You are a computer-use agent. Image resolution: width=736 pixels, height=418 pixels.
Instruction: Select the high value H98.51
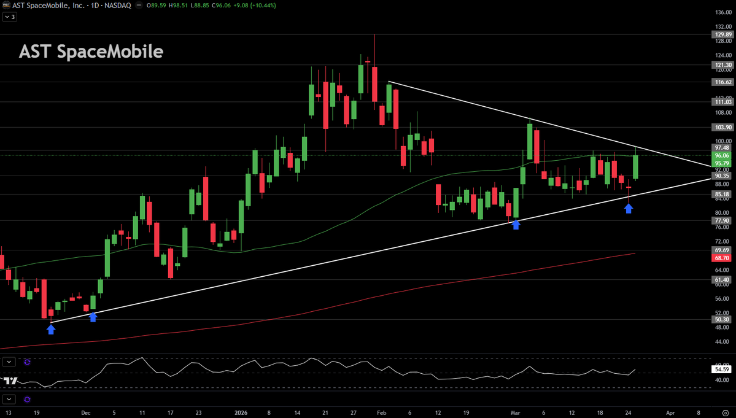pos(178,6)
